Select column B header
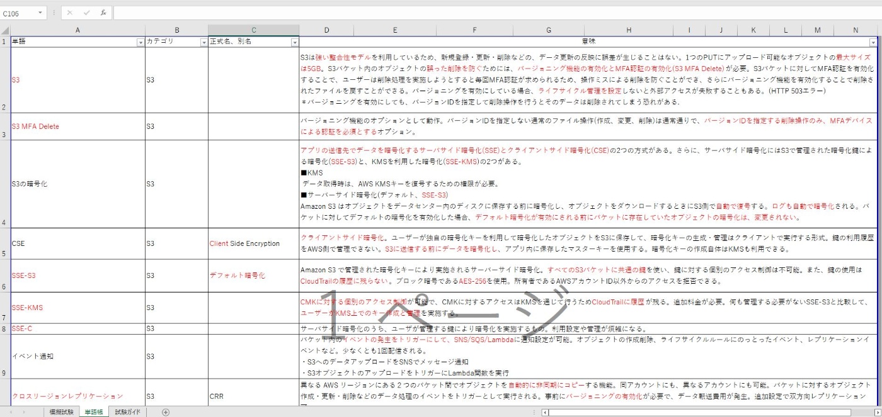Screen dimensions: 882x417 click(177, 30)
